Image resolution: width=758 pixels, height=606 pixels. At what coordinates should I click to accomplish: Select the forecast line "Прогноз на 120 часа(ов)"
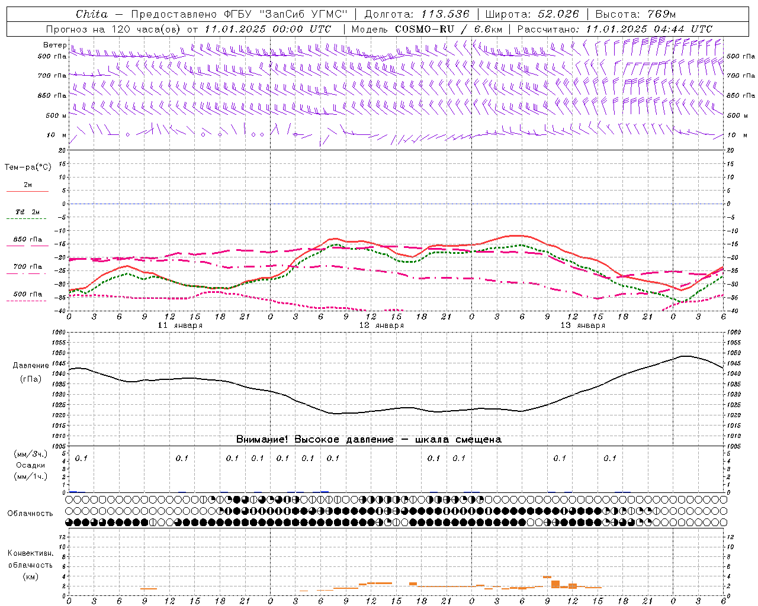(x=114, y=29)
